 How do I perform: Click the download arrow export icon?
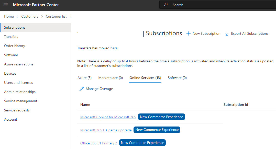[x=227, y=33]
